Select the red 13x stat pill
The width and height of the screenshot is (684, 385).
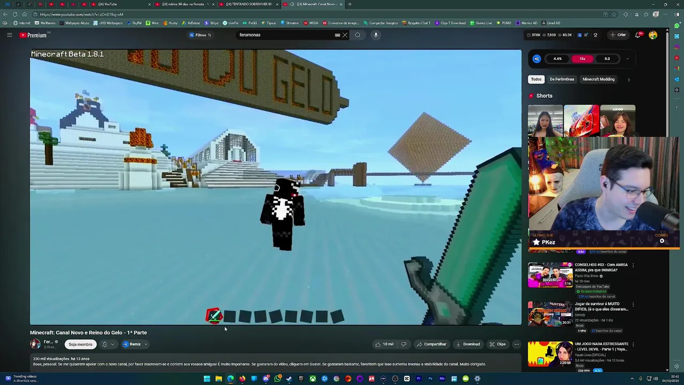[582, 59]
